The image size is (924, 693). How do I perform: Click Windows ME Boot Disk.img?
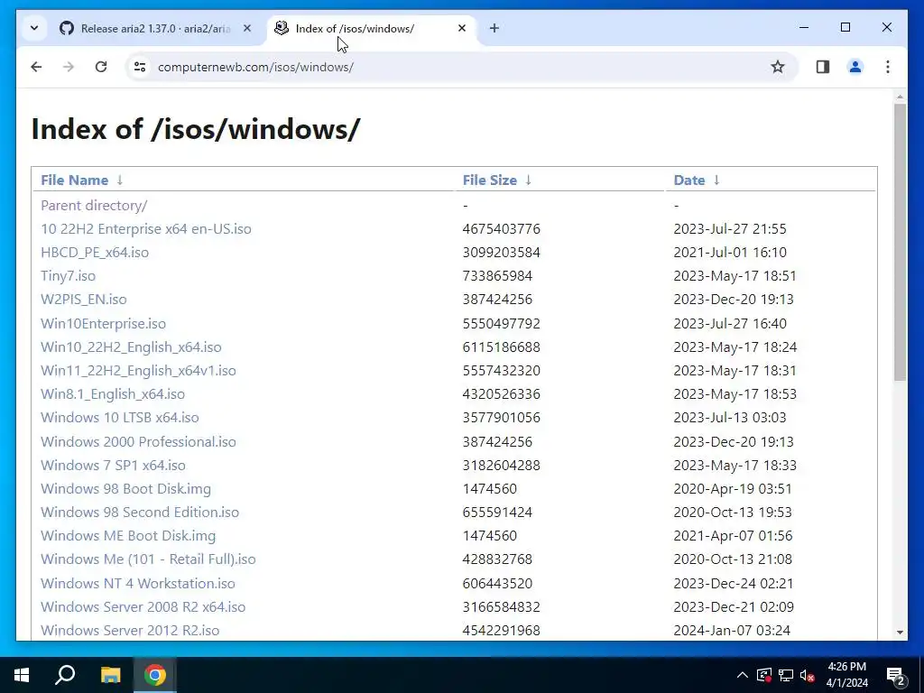(128, 536)
